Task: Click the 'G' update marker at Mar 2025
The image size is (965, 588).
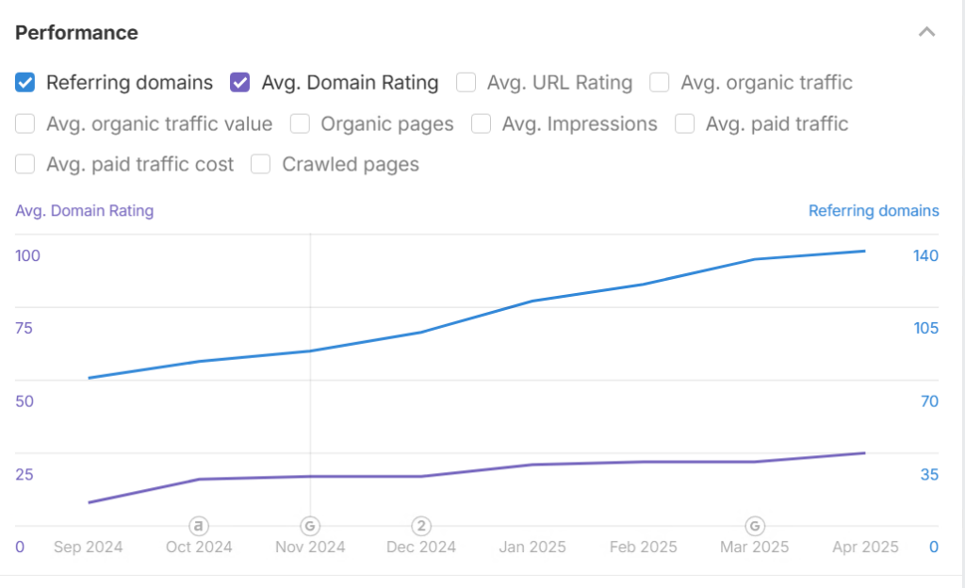Action: click(x=755, y=526)
